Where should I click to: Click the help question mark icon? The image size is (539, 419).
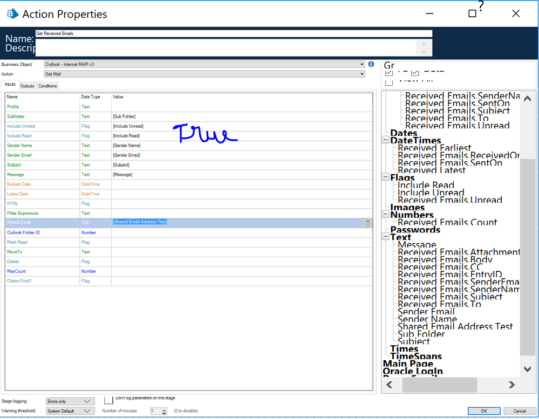pos(481,5)
